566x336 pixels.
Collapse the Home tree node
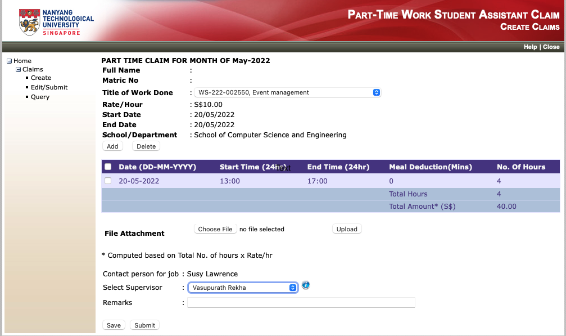click(9, 61)
